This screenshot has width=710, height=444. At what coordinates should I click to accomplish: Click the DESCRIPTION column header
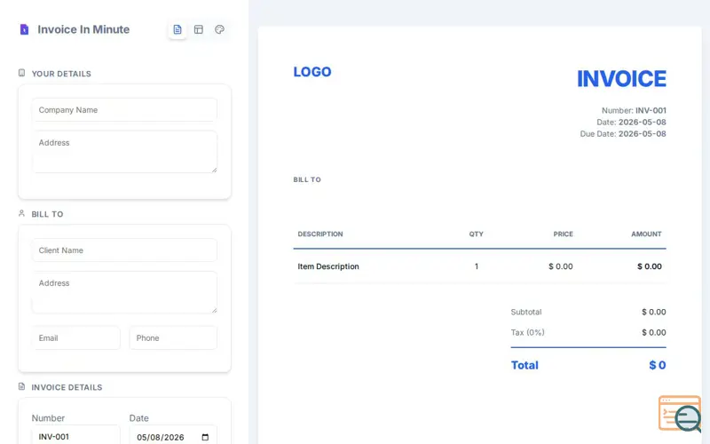[x=320, y=234]
